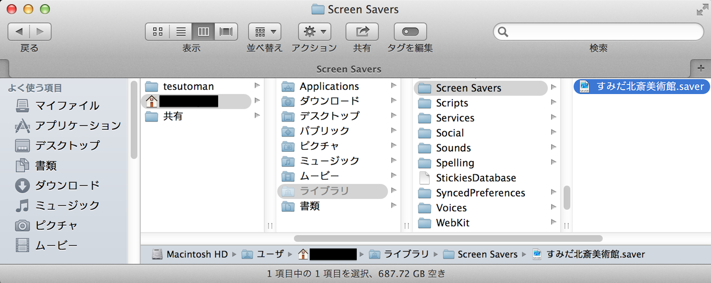The height and width of the screenshot is (283, 711).
Task: Open ピクチャ in sidebar
Action: (46, 225)
